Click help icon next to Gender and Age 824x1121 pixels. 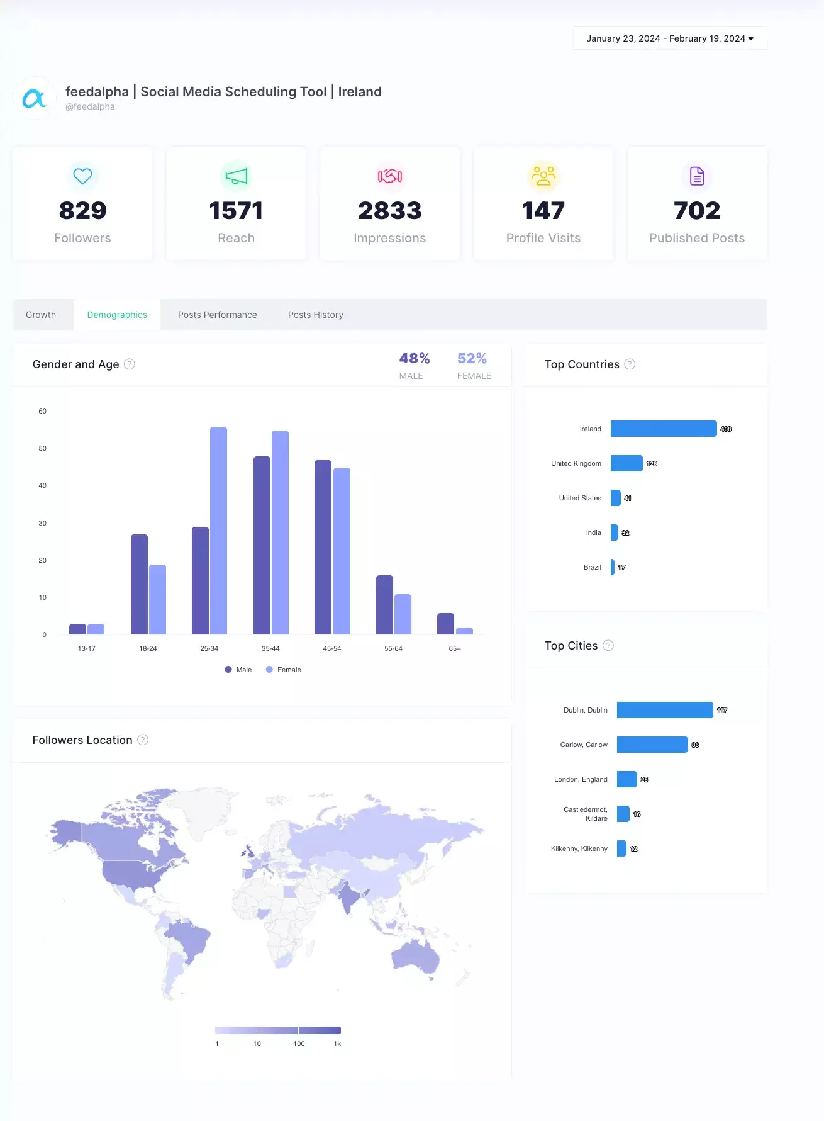(x=130, y=364)
